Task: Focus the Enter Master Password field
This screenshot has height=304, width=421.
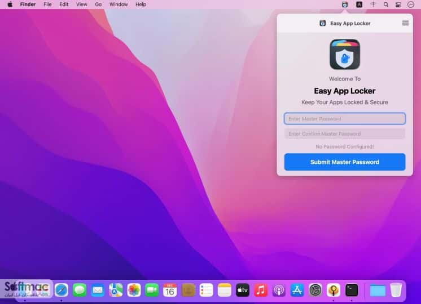Action: coord(345,119)
